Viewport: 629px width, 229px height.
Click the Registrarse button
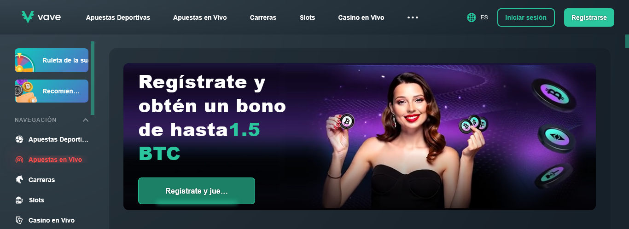point(589,17)
